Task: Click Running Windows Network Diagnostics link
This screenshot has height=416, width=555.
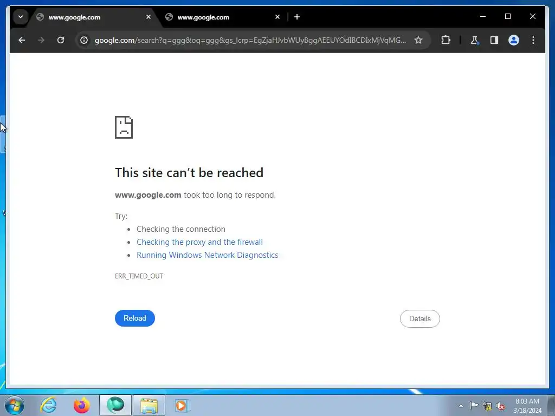Action: coord(208,255)
